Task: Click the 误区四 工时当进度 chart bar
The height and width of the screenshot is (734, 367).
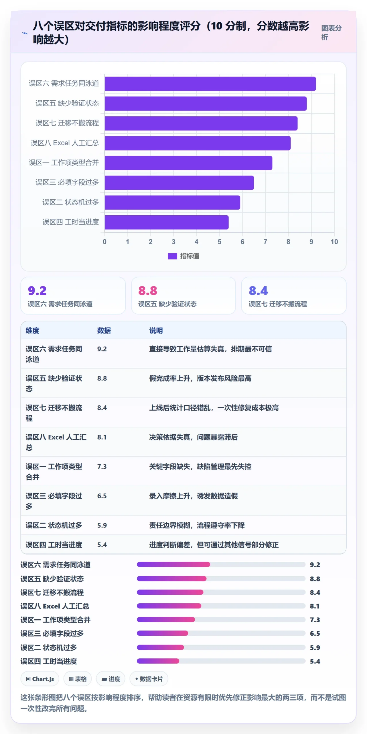Action: tap(167, 222)
